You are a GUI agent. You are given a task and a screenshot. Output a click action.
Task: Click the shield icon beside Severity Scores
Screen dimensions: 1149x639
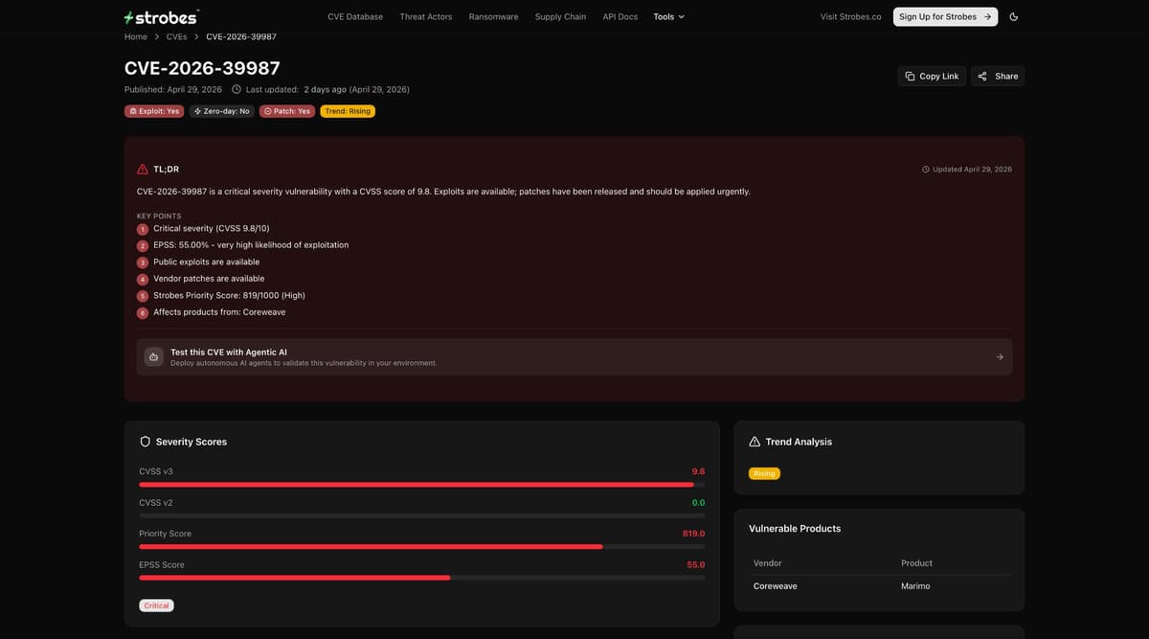(x=146, y=442)
